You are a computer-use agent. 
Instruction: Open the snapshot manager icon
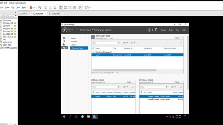(55, 8)
